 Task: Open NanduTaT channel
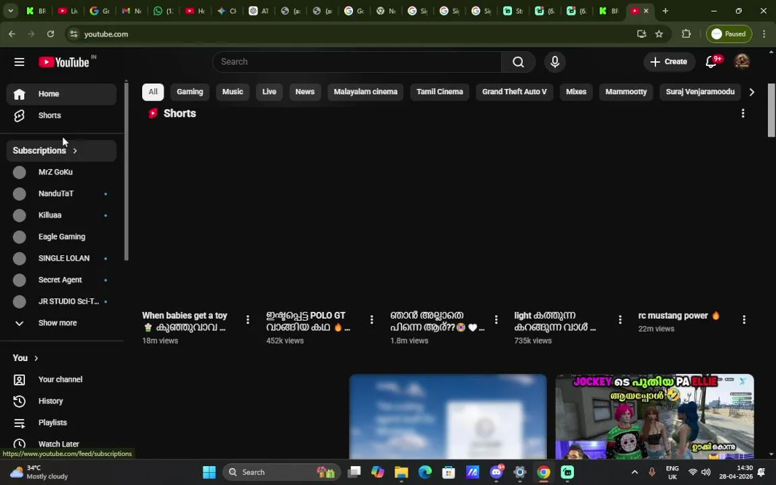(61, 193)
